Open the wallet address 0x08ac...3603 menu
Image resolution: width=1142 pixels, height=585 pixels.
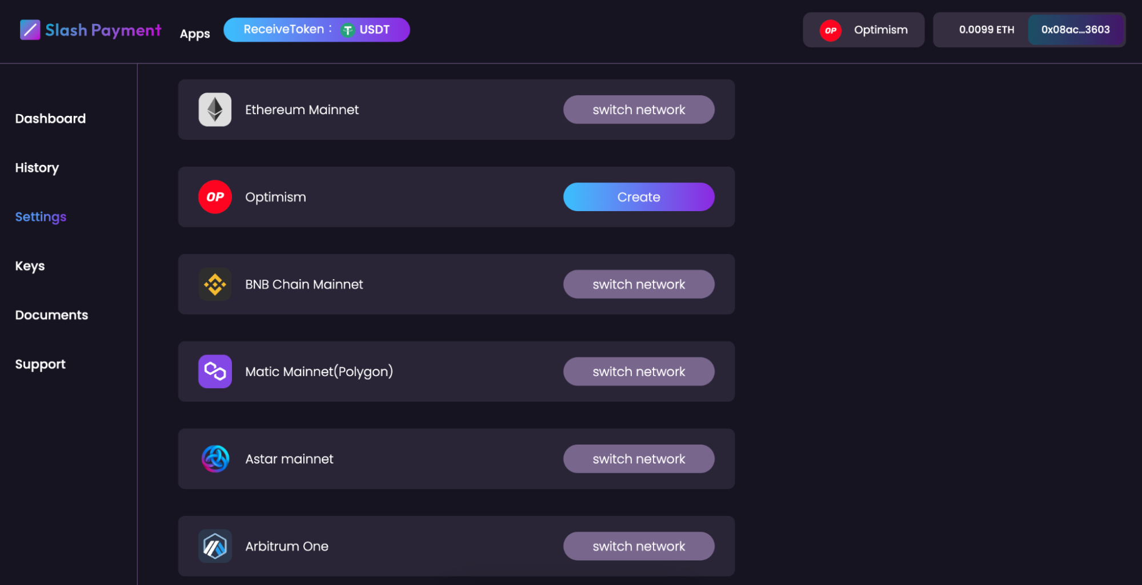point(1075,30)
